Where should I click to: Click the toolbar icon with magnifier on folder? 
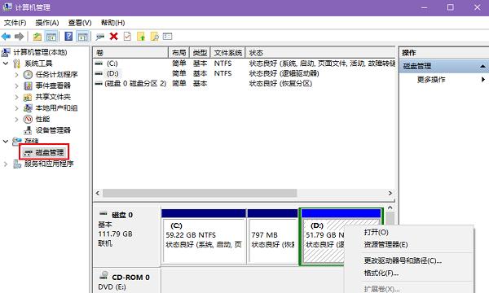(155, 37)
